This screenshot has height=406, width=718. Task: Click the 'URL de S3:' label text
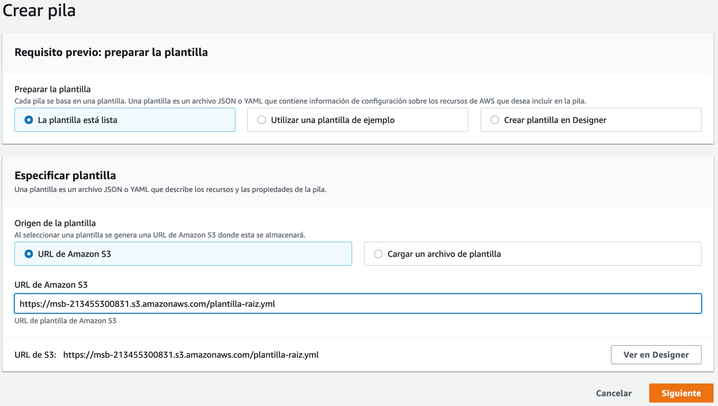[35, 355]
